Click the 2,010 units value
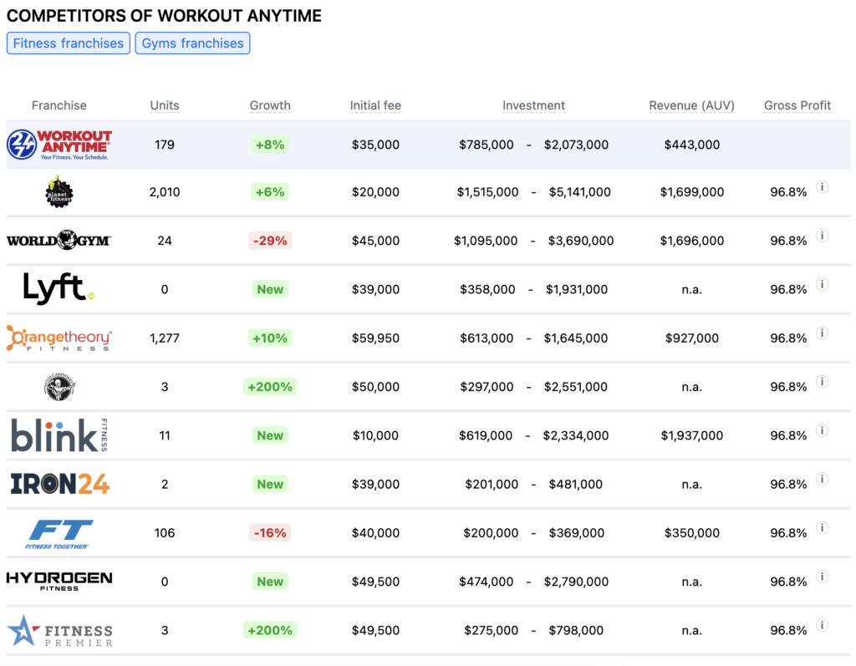 point(165,192)
